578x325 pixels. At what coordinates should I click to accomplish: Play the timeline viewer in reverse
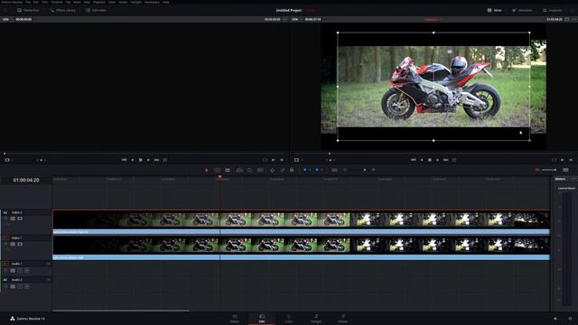click(422, 160)
